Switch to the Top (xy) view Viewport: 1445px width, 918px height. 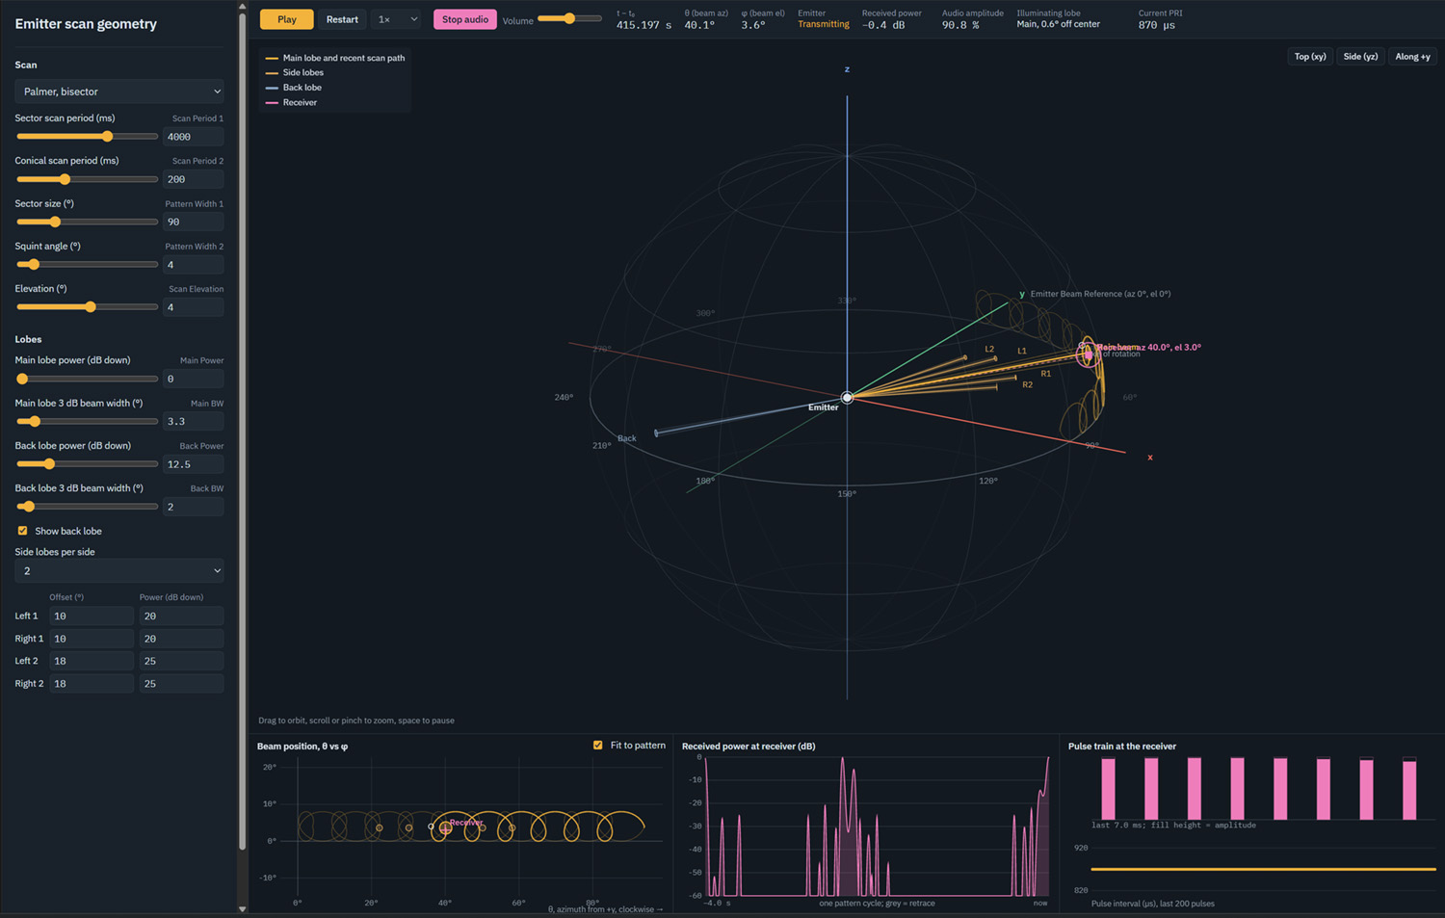coord(1310,57)
